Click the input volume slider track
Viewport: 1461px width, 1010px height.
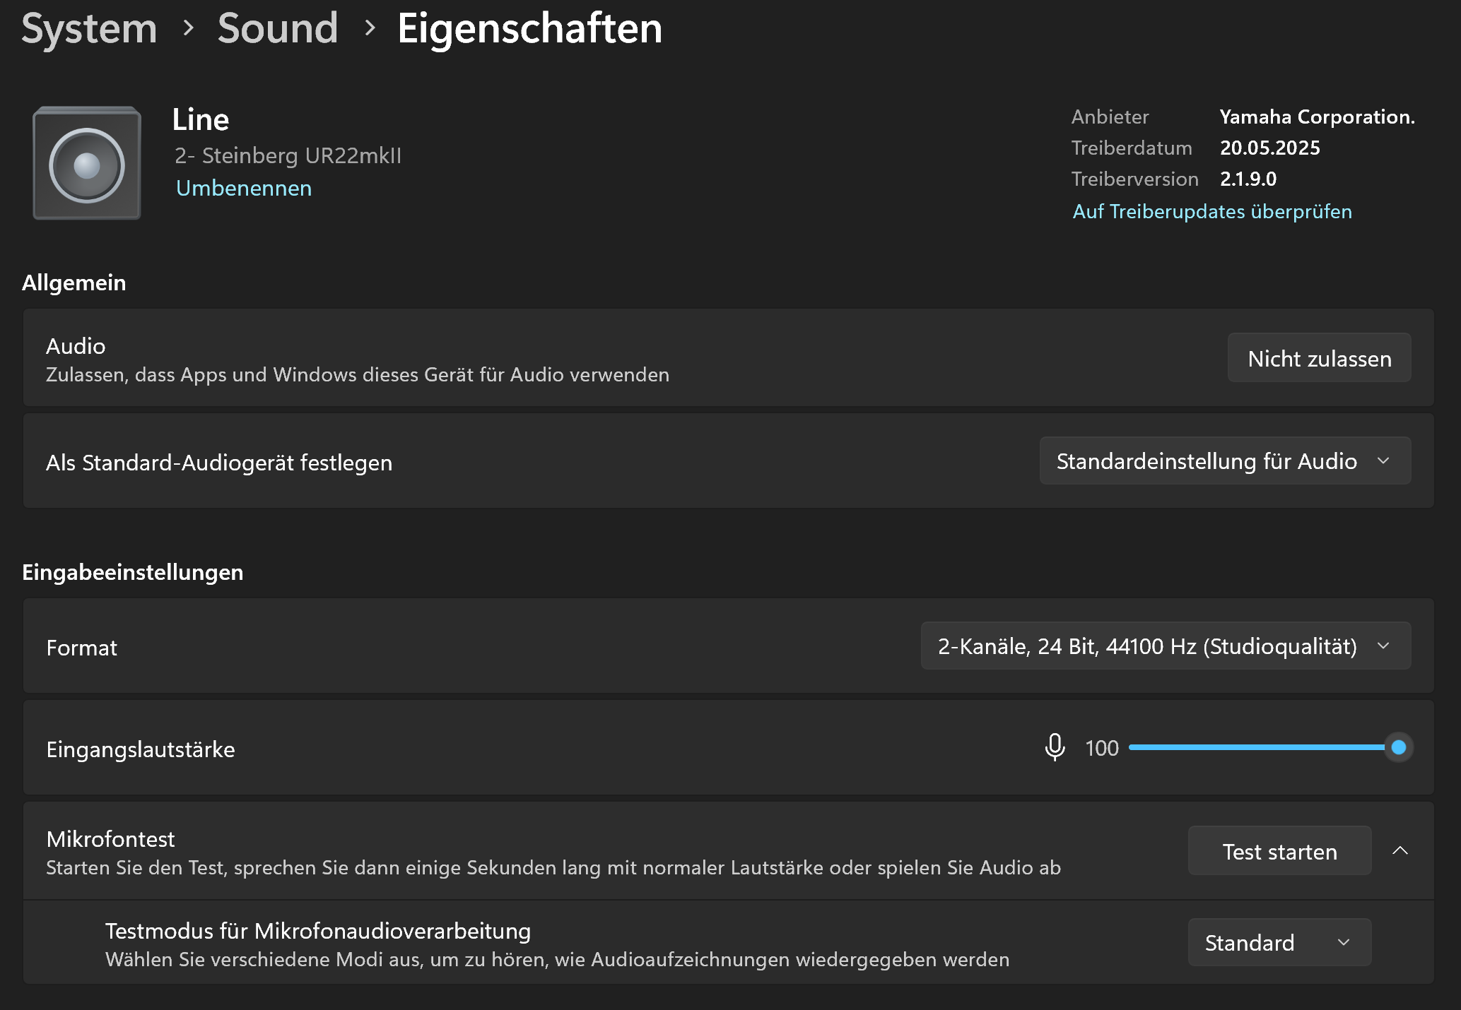(x=1251, y=747)
